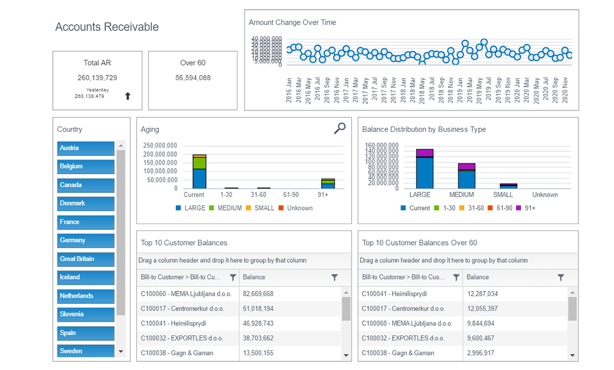This screenshot has height=370, width=614.
Task: Click the LARGE bar in Balance Distribution chart
Action: (x=425, y=169)
